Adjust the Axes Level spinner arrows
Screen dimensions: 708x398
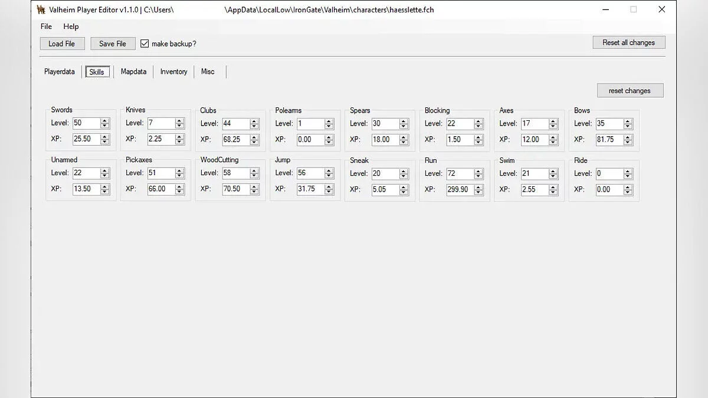coord(553,124)
